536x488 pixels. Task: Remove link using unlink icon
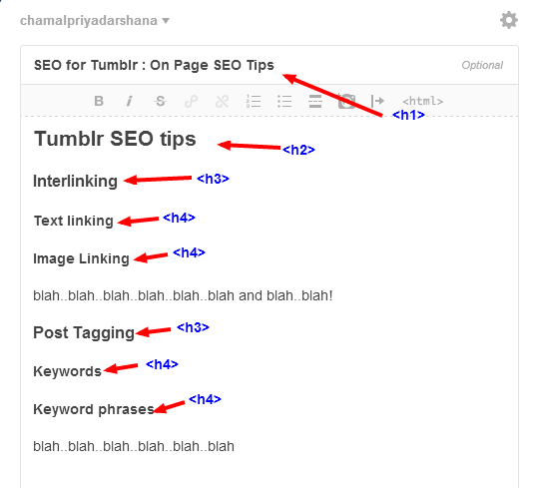(x=223, y=101)
